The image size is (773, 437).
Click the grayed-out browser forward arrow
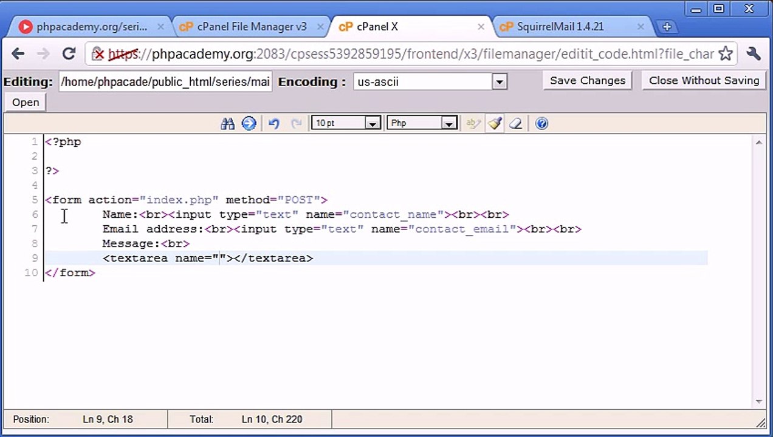pyautogui.click(x=43, y=53)
